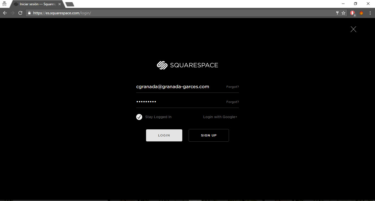Open a new browser tab
Image resolution: width=375 pixels, height=201 pixels.
click(x=70, y=4)
